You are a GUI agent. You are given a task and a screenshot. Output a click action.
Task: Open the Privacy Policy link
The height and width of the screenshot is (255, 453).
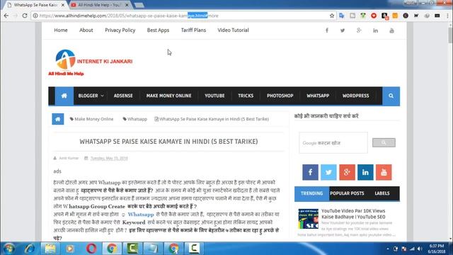click(120, 30)
